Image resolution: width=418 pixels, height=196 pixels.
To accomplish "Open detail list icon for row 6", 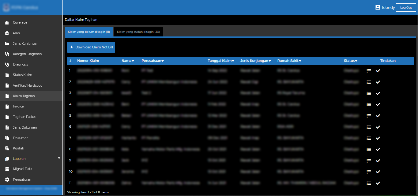I will (369, 127).
